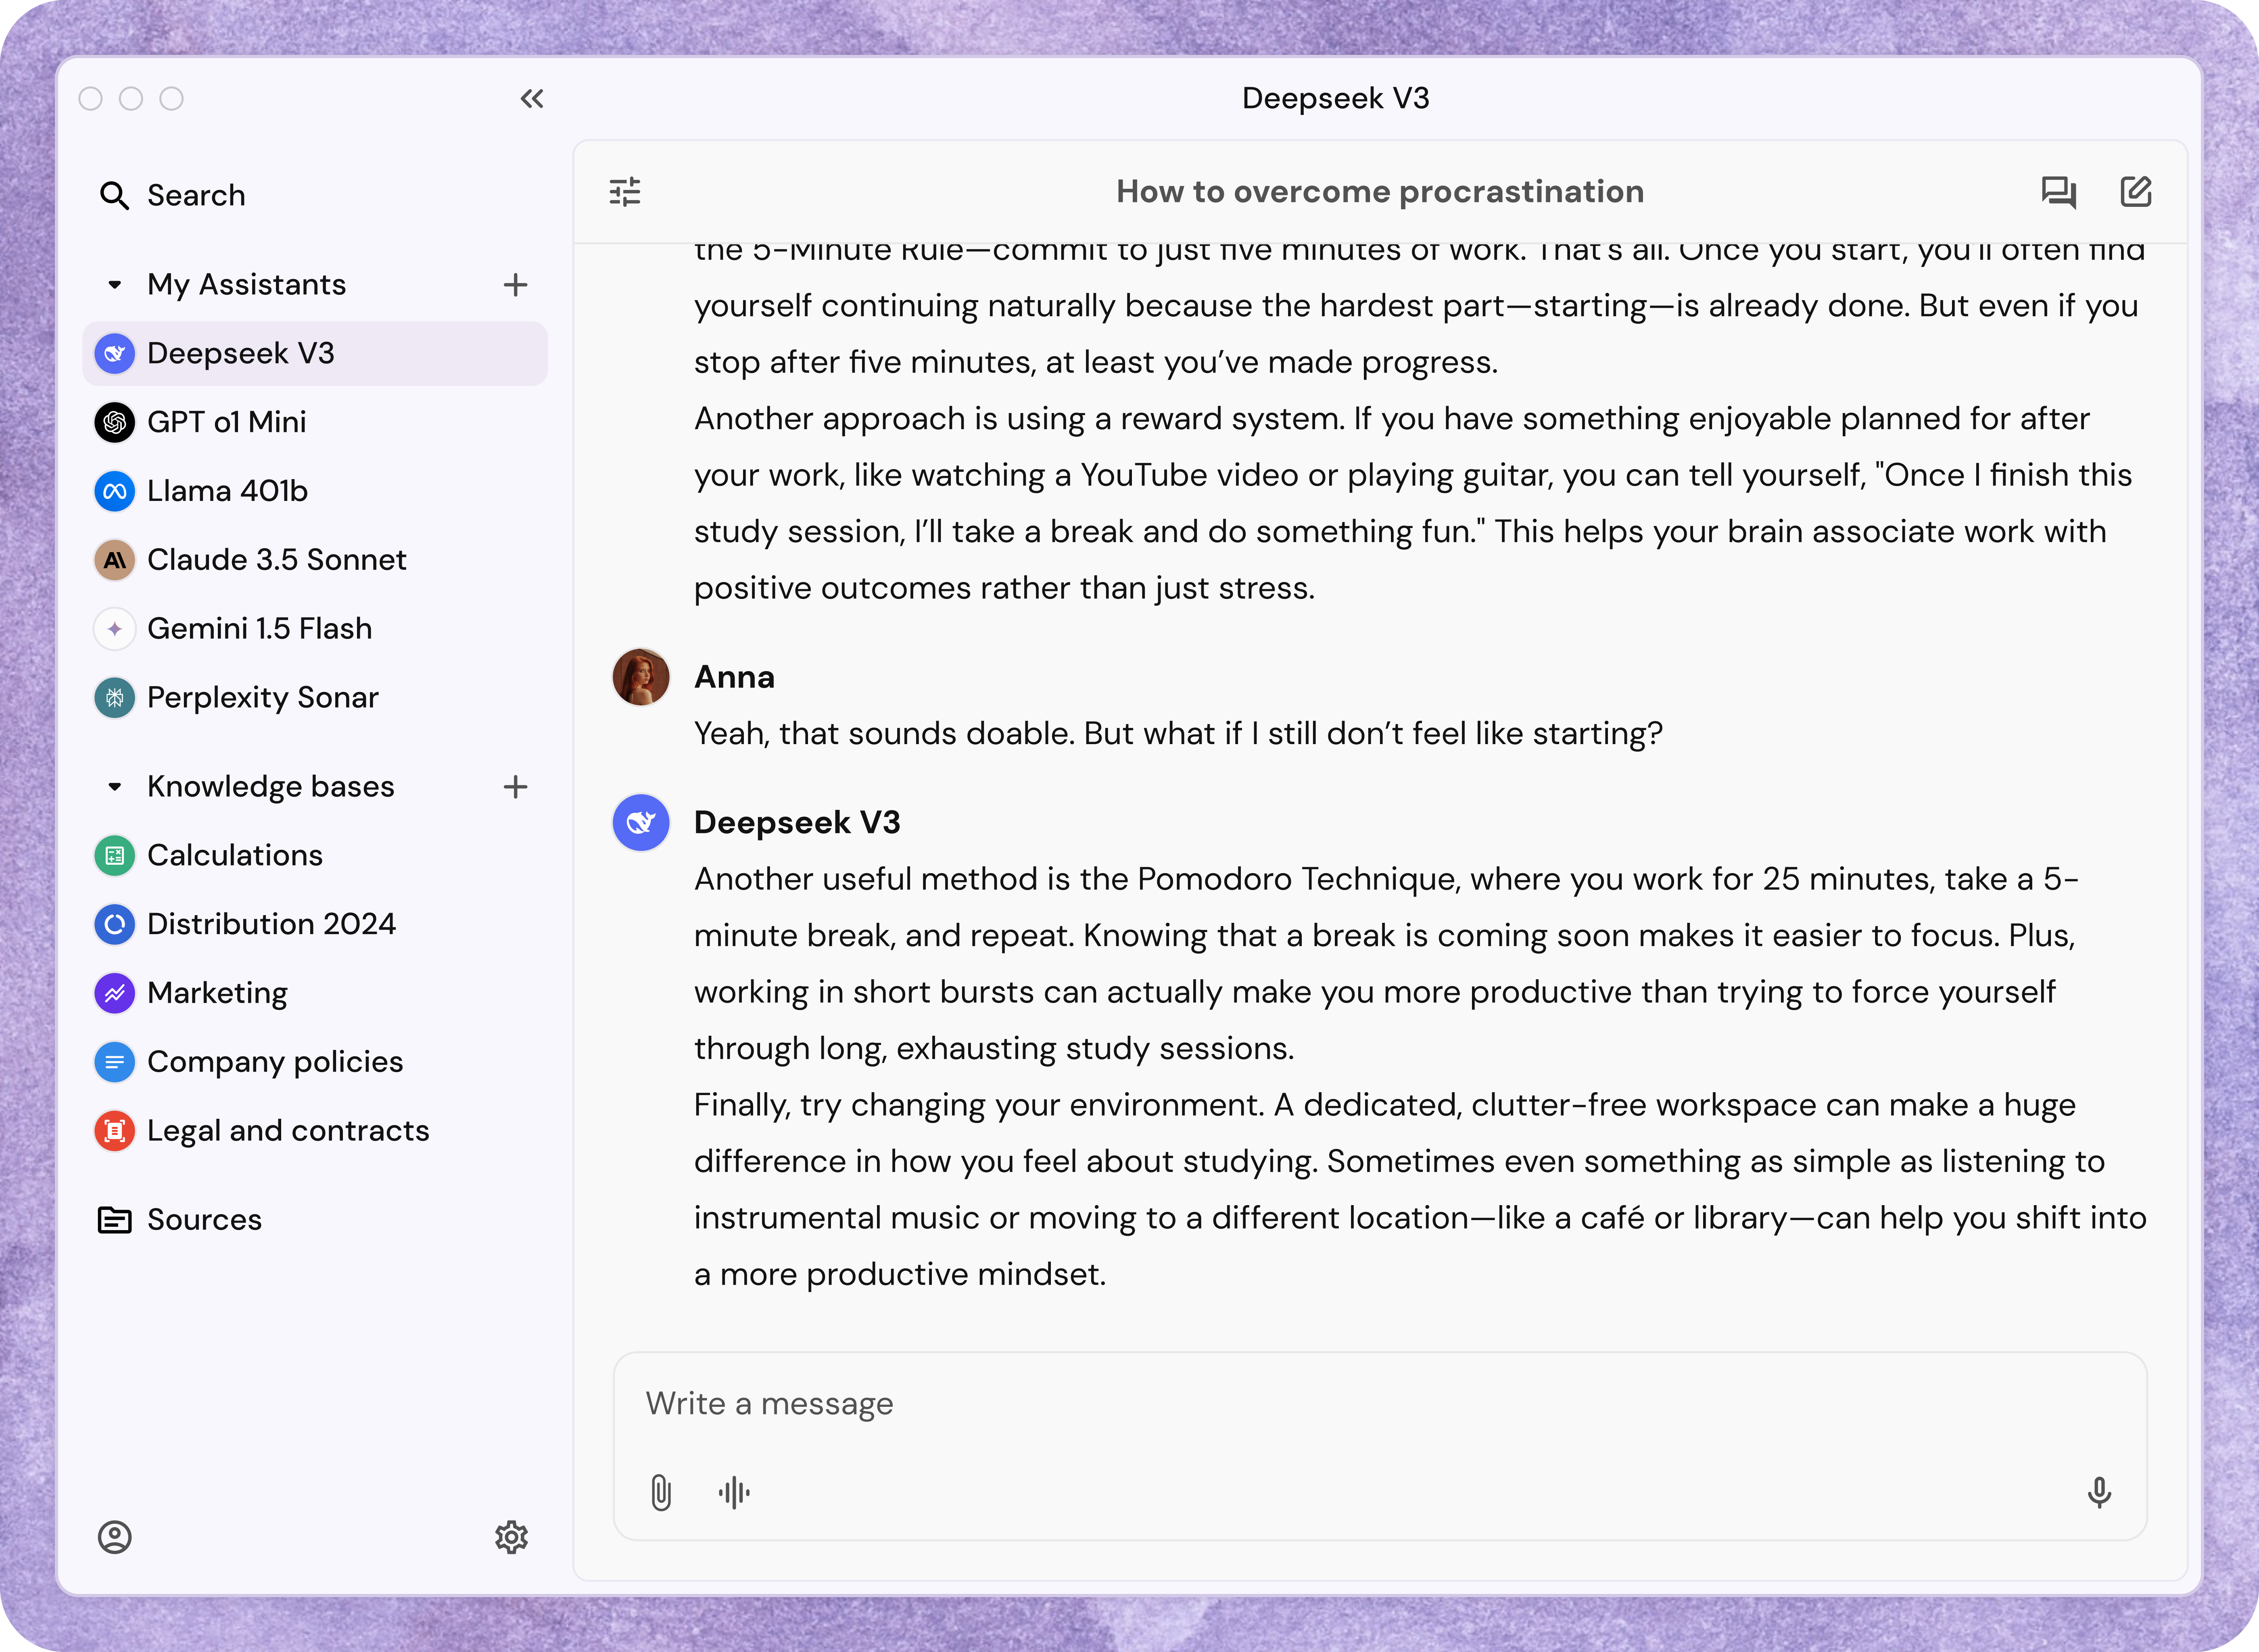Open settings gear icon in sidebar
2259x1652 pixels.
(x=511, y=1537)
